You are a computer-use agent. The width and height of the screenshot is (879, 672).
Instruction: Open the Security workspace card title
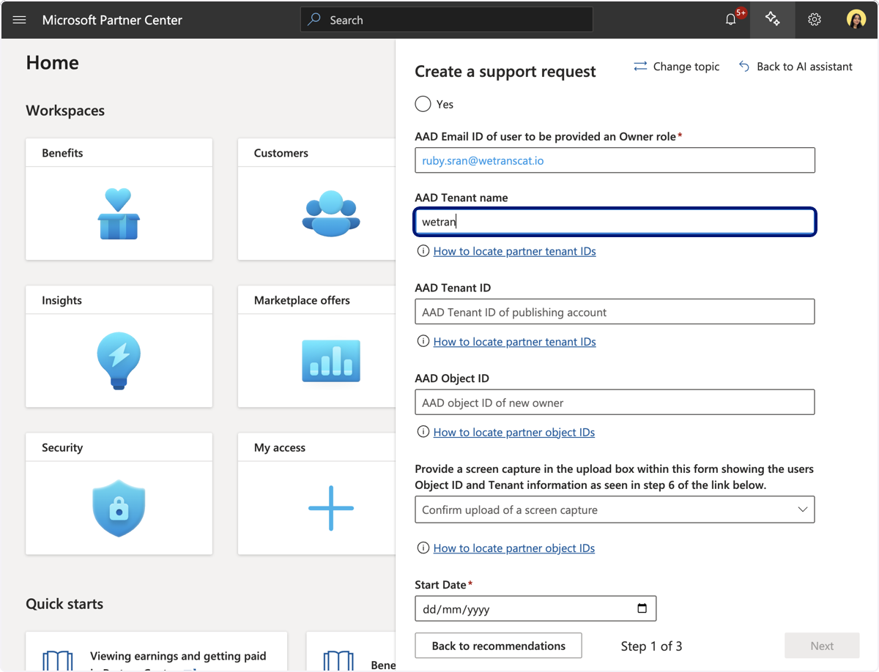[62, 447]
